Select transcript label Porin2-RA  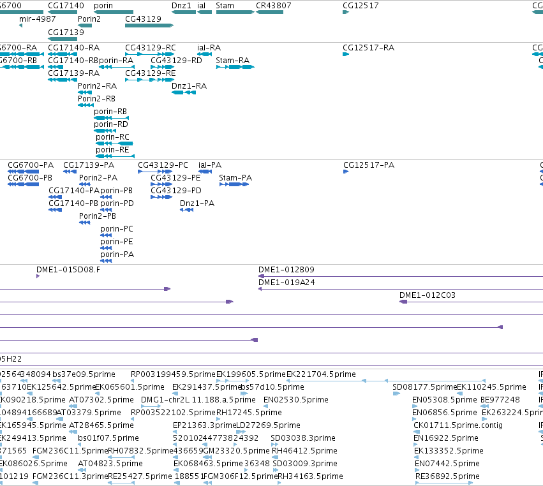pyautogui.click(x=98, y=86)
